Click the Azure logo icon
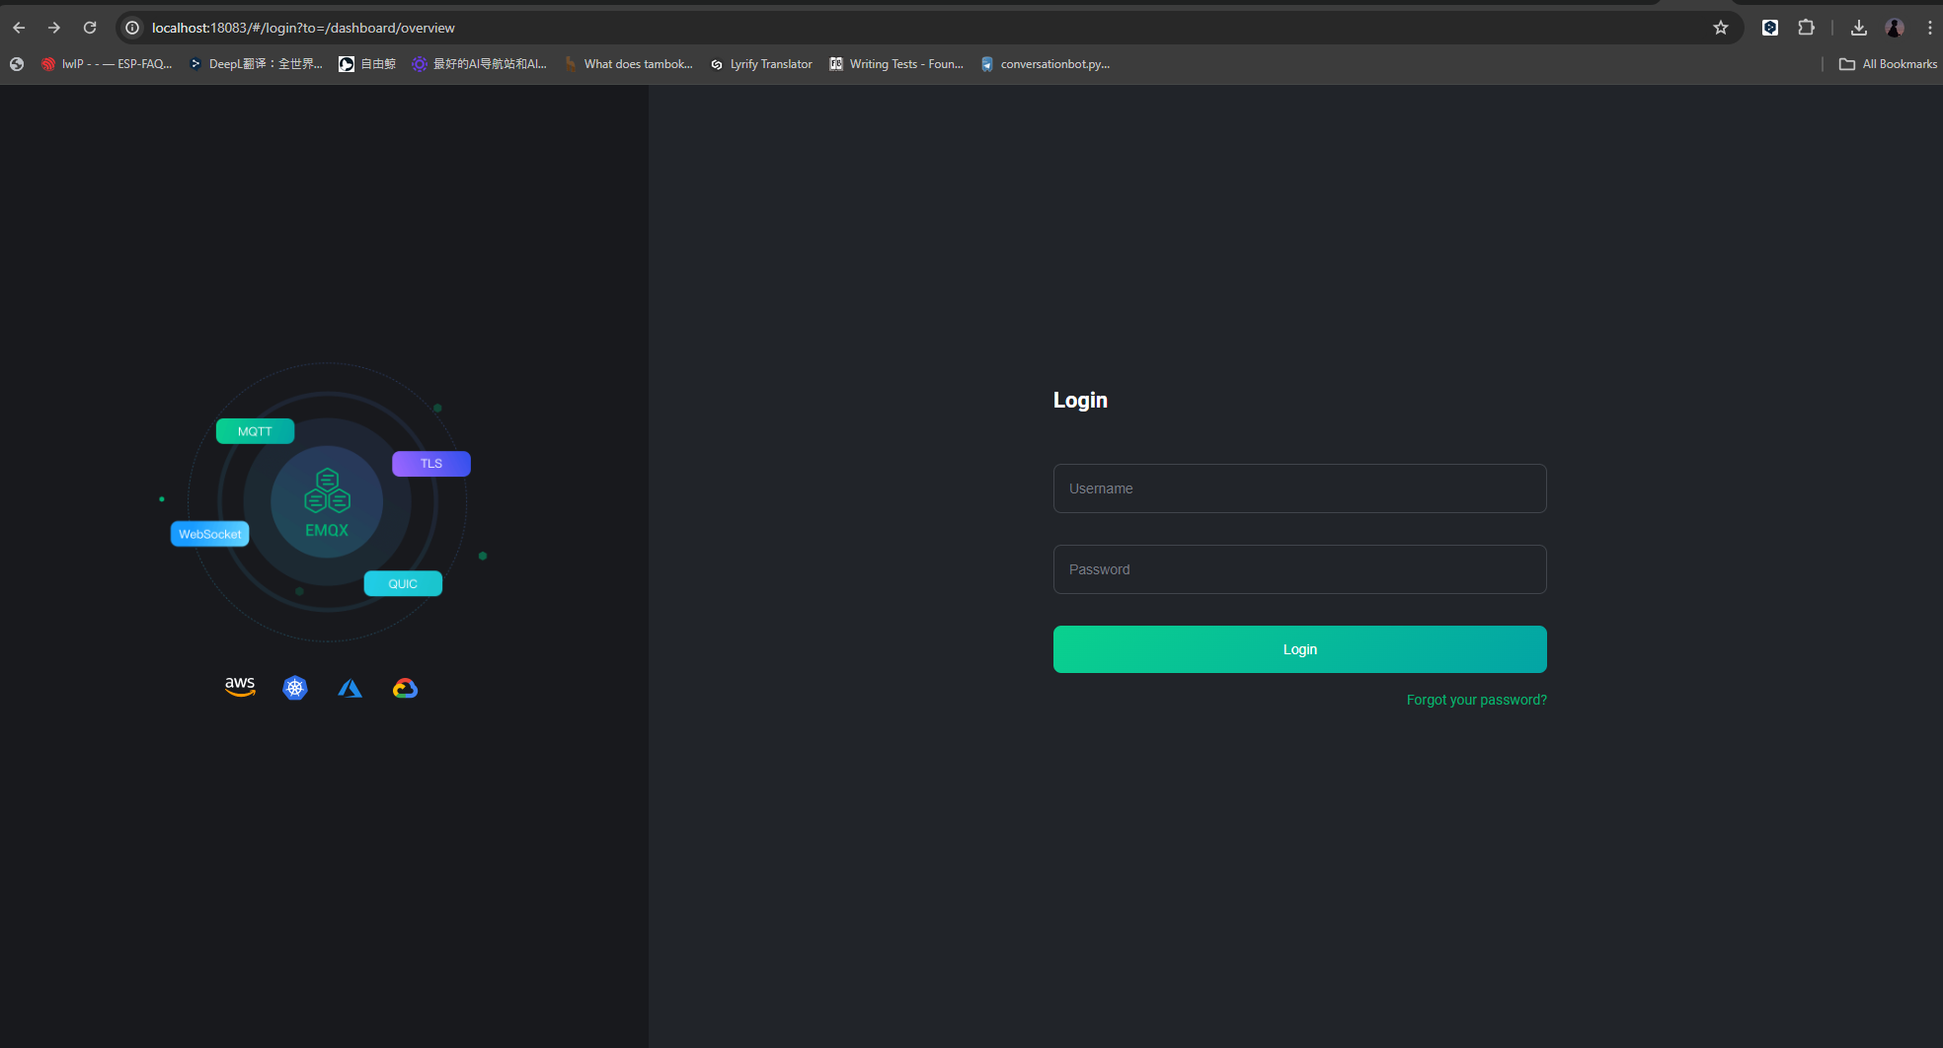Viewport: 1943px width, 1048px height. click(350, 688)
